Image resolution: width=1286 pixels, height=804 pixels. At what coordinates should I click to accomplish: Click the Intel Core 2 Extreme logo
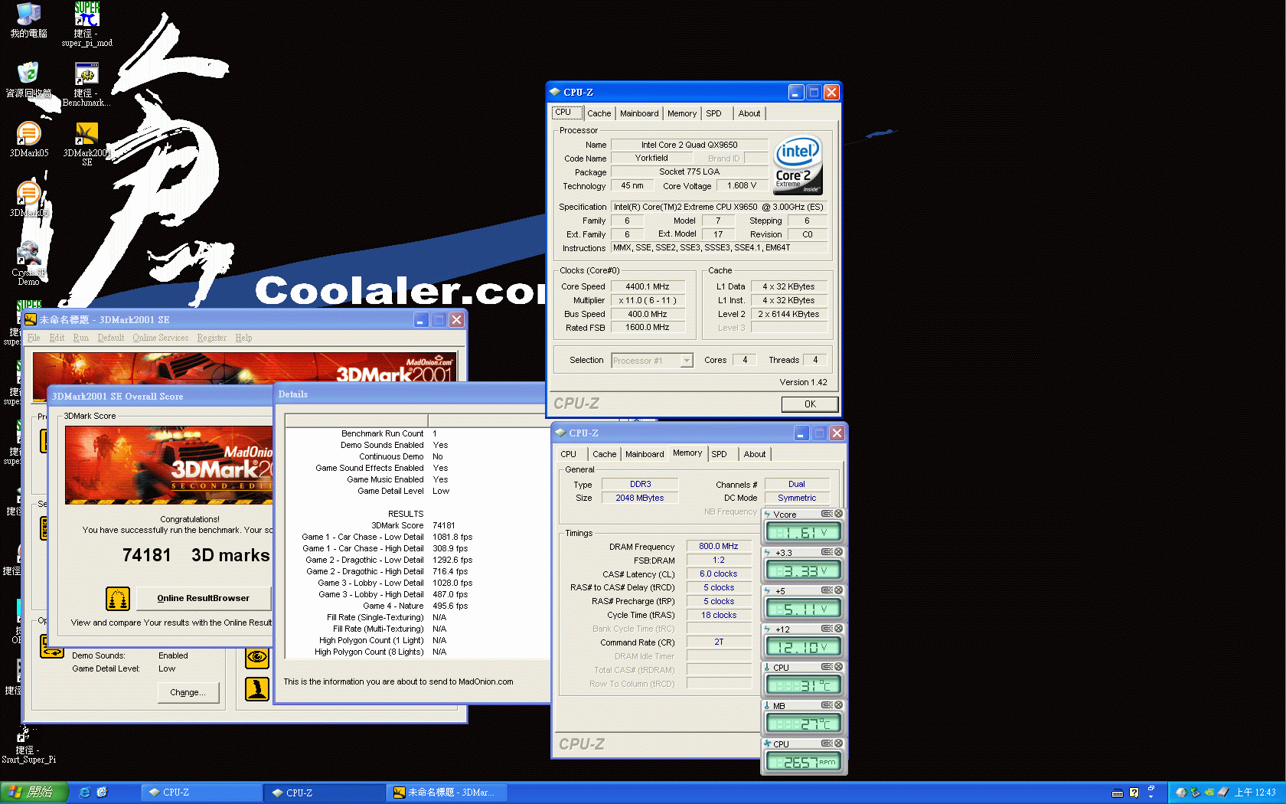coord(798,165)
